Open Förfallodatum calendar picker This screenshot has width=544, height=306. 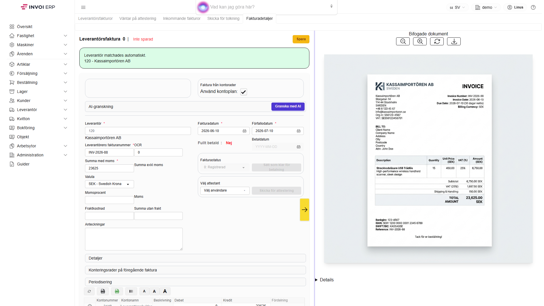[299, 131]
